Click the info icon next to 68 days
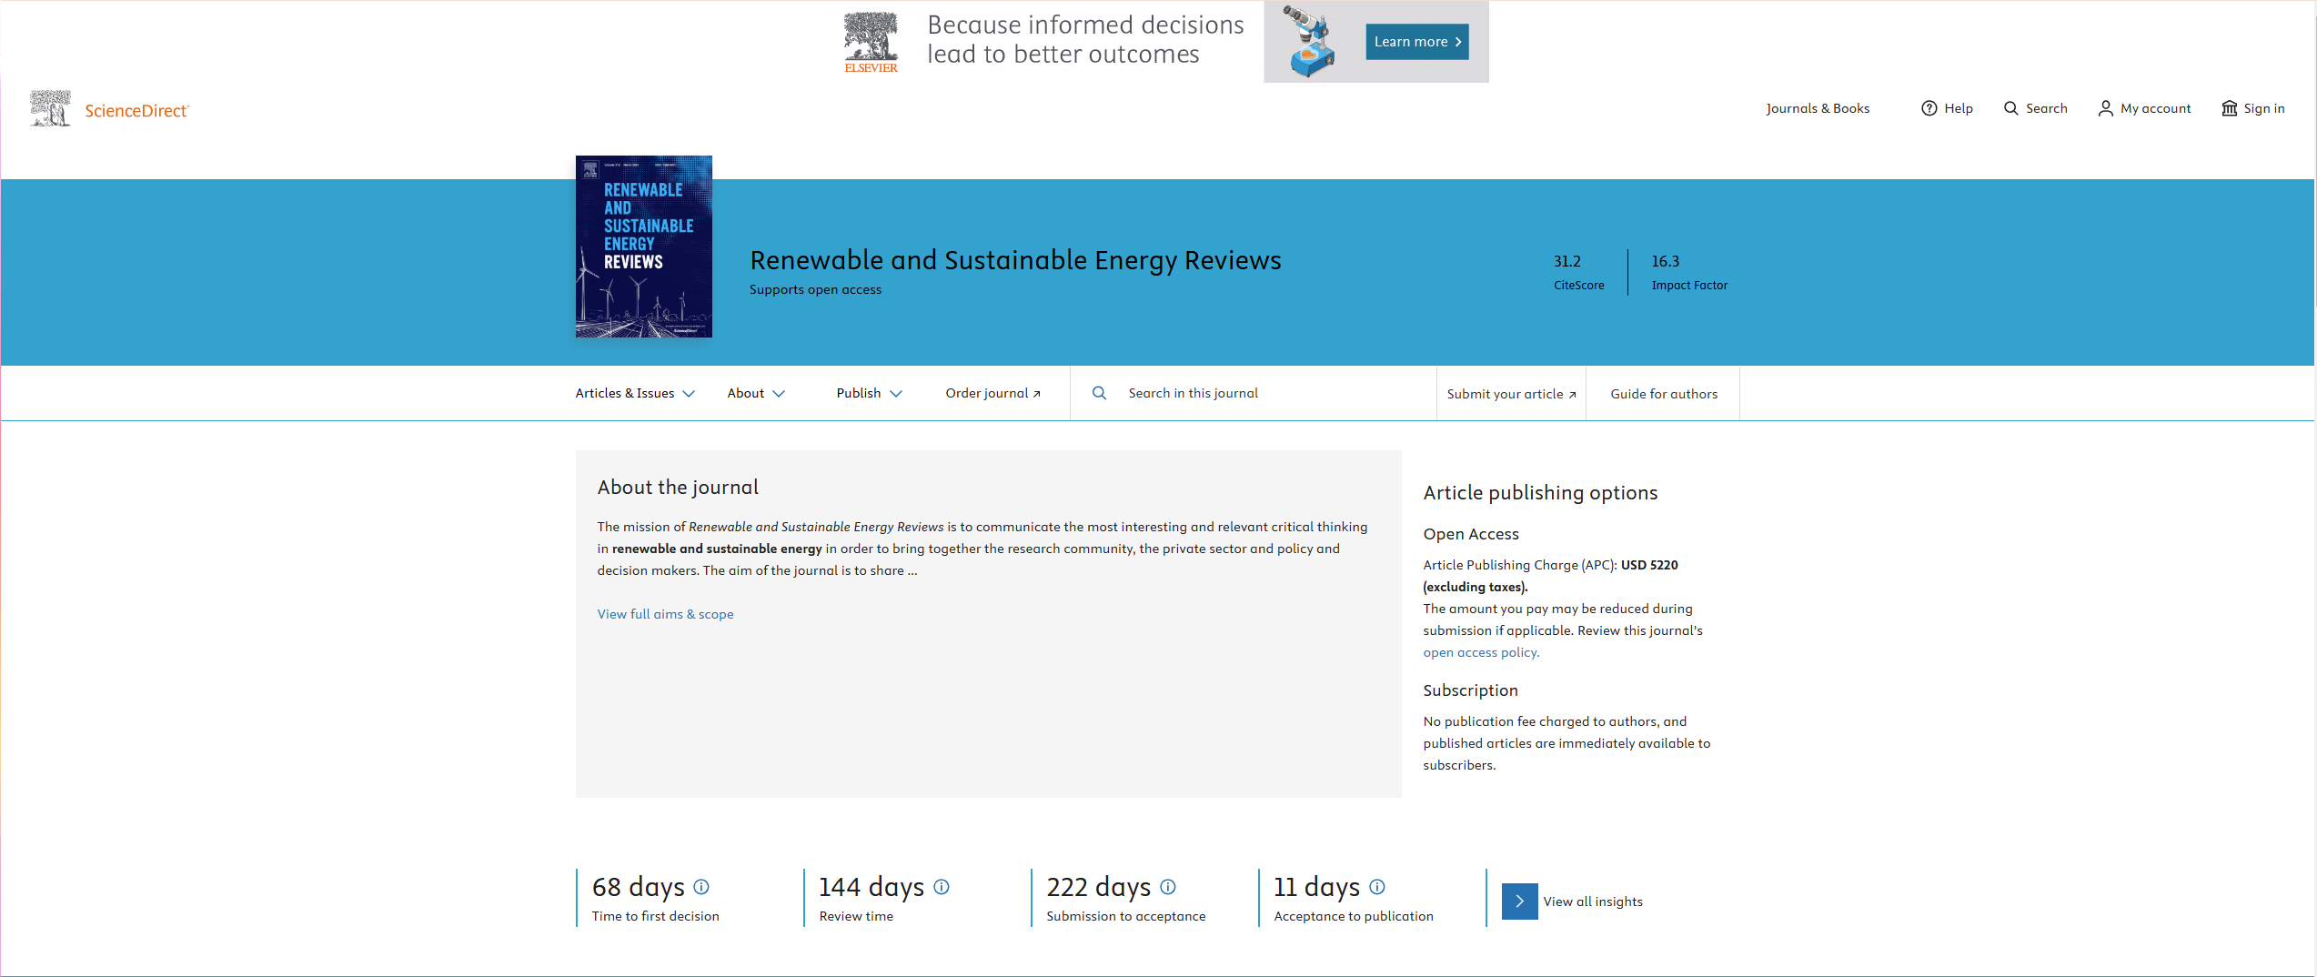This screenshot has width=2317, height=977. (701, 886)
